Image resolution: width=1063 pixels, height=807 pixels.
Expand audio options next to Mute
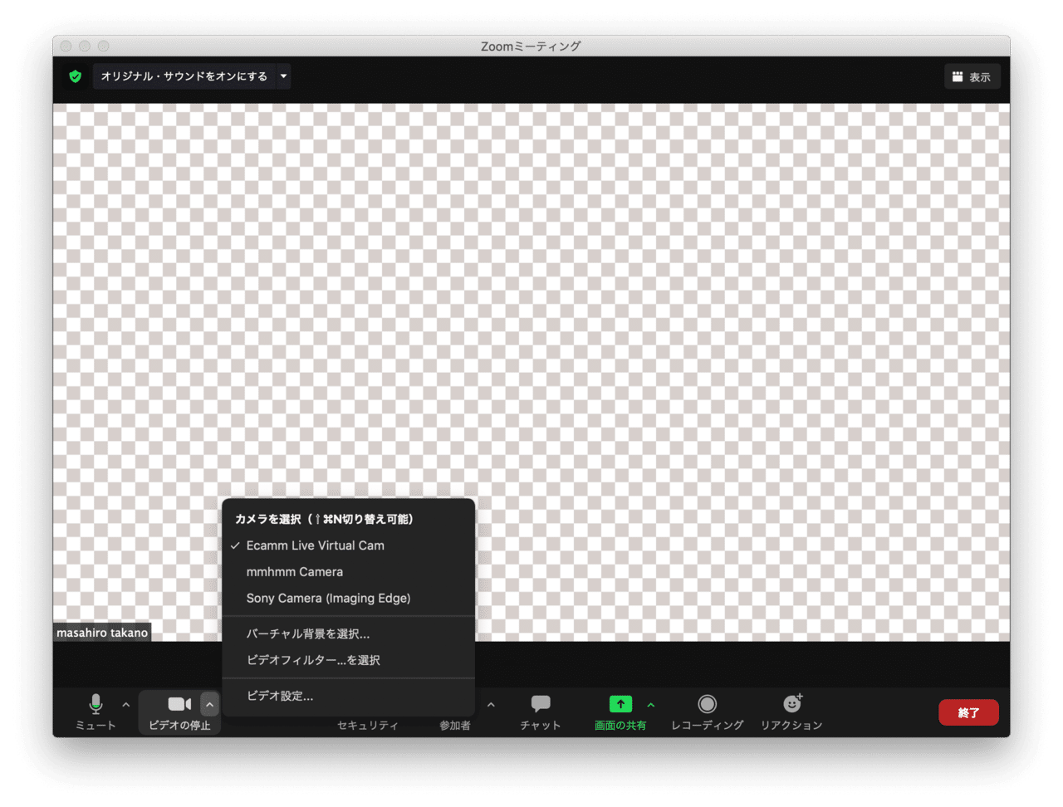[126, 705]
